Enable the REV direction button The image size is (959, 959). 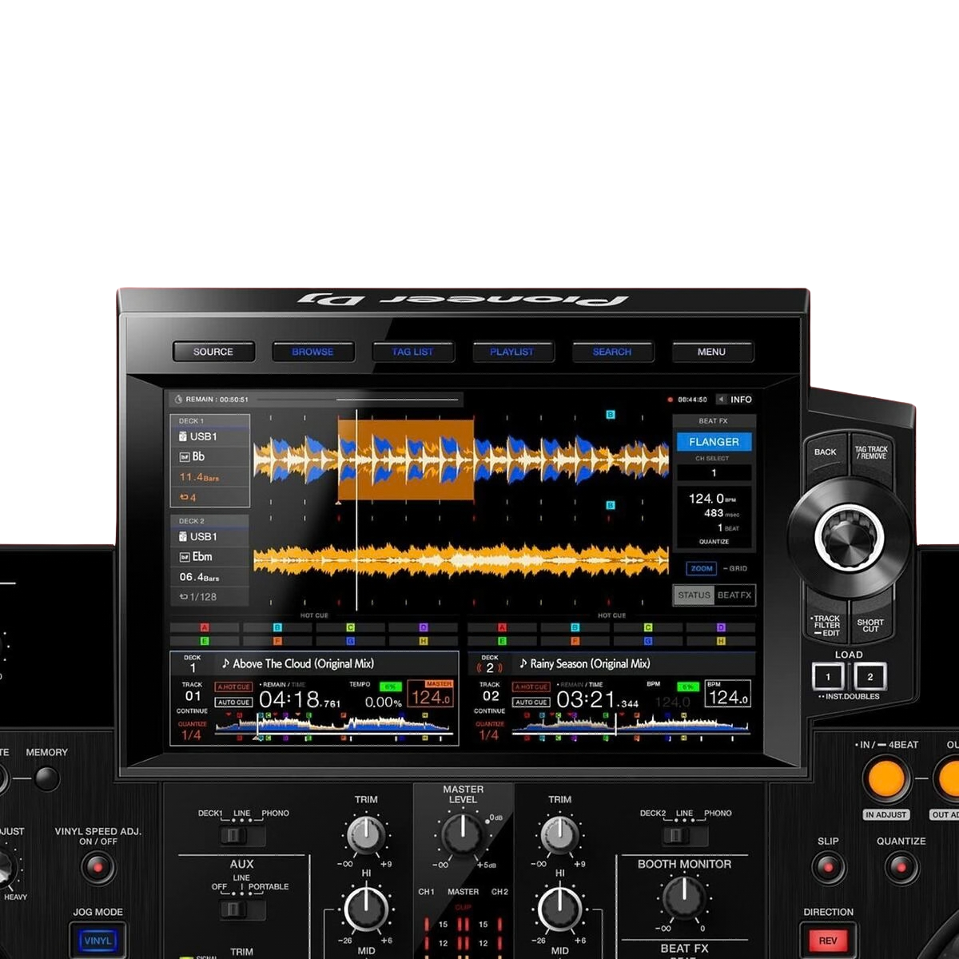[827, 941]
